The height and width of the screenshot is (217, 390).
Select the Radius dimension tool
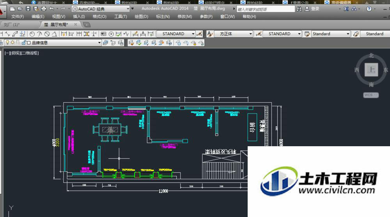[x=32, y=34]
